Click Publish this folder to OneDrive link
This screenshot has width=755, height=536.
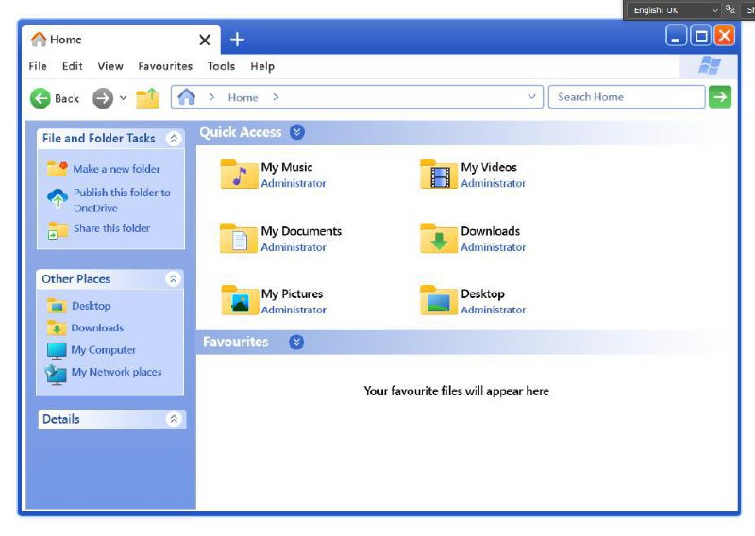click(122, 200)
